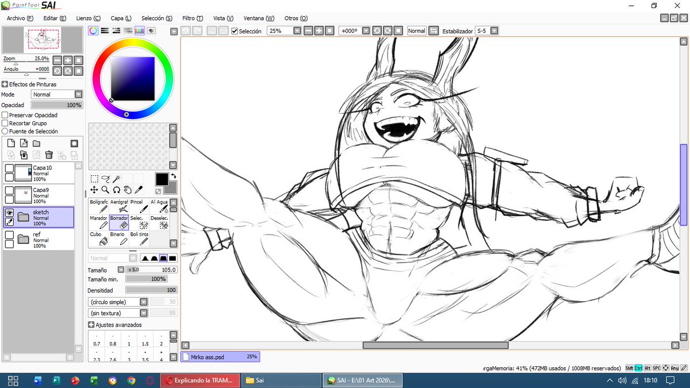
Task: Select the lasso selection tool
Action: coord(106,179)
